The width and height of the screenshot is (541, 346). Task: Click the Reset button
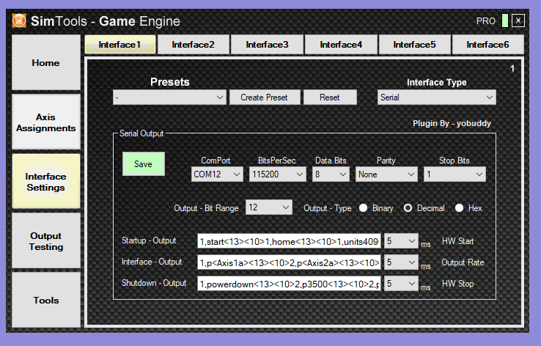[x=330, y=97]
